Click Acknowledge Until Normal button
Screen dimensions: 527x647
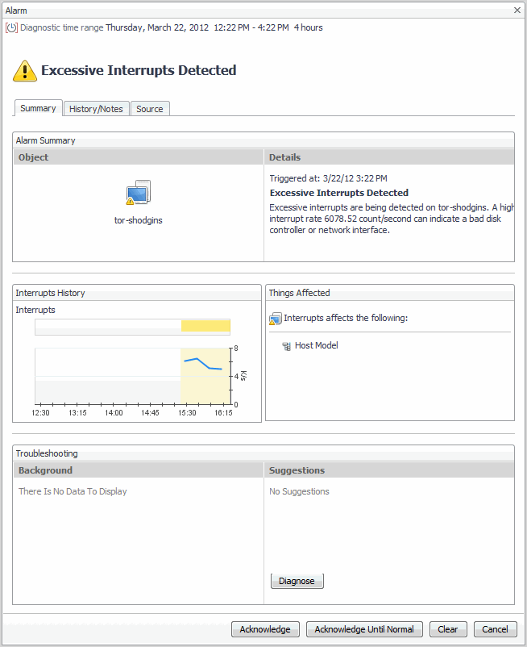(364, 629)
